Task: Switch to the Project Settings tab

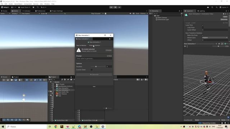Action: point(56,11)
